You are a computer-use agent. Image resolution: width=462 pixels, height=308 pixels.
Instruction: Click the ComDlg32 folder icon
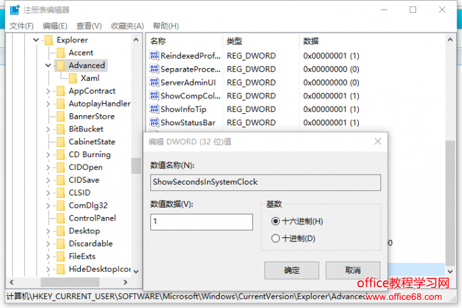point(61,206)
